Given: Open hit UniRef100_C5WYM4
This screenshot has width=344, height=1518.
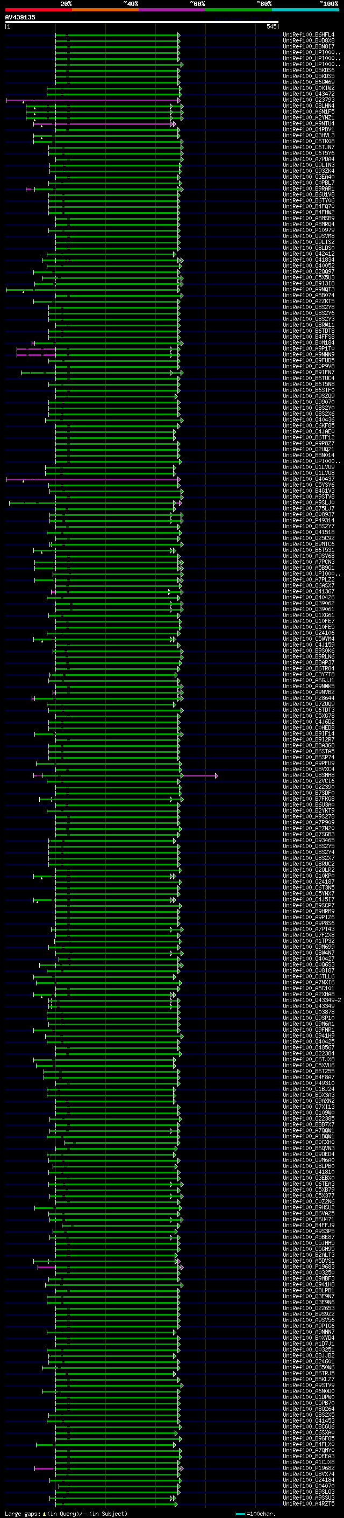Looking at the screenshot, I should 308,639.
